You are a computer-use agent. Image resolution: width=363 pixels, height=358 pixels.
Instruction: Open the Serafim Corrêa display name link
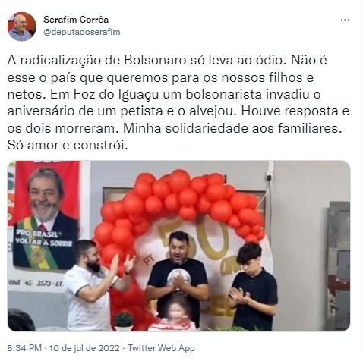coord(76,20)
